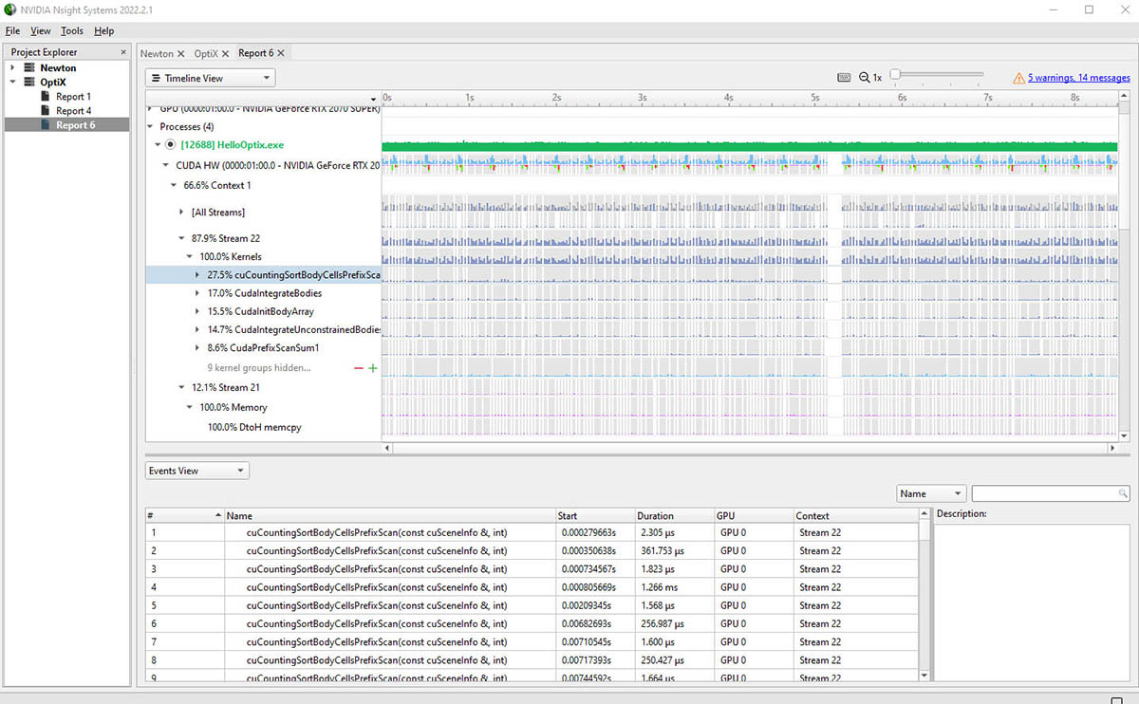
Task: Collapse the 87.9% Stream 22 row
Action: tap(181, 239)
